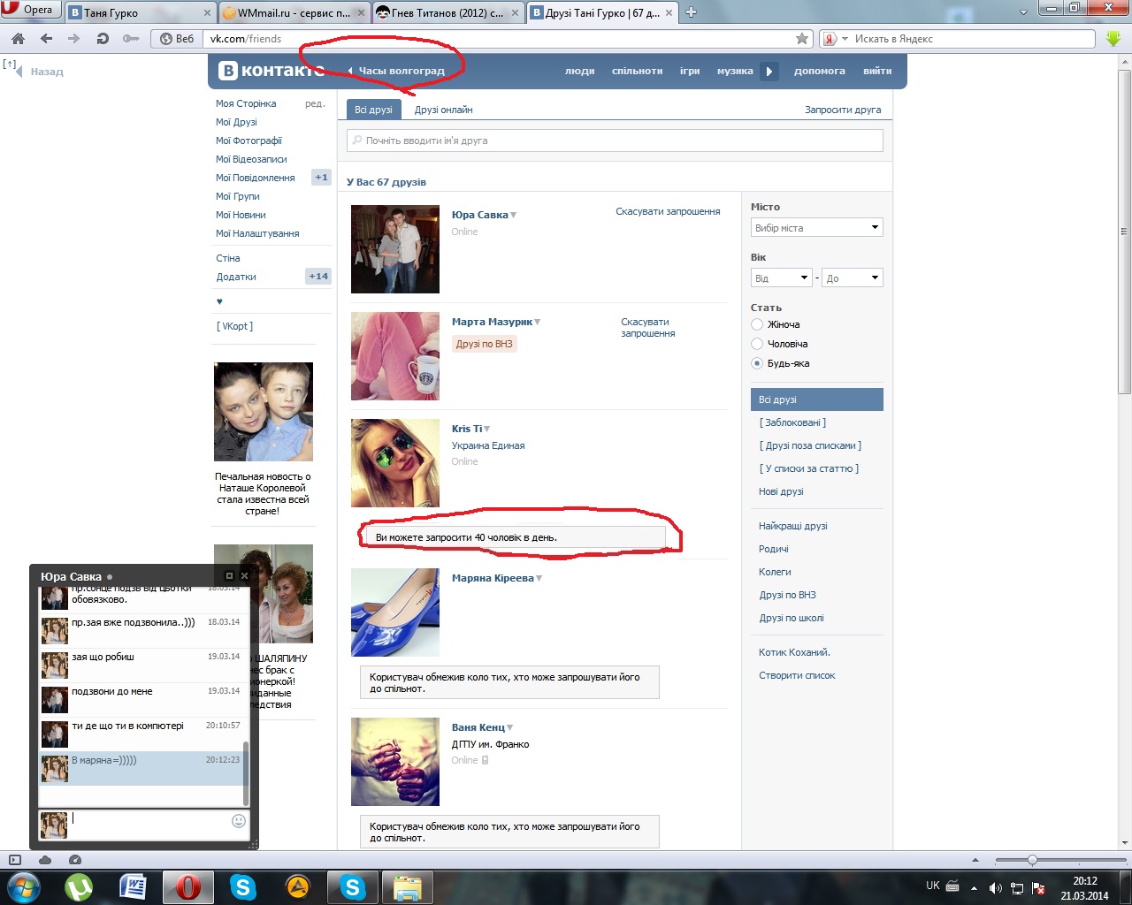The image size is (1132, 905).
Task: Click the browser Back arrow
Action: [46, 39]
